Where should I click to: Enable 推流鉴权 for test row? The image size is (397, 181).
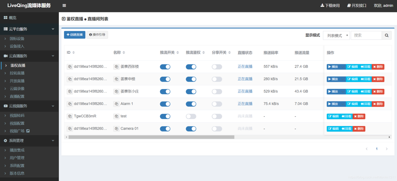coord(191,117)
